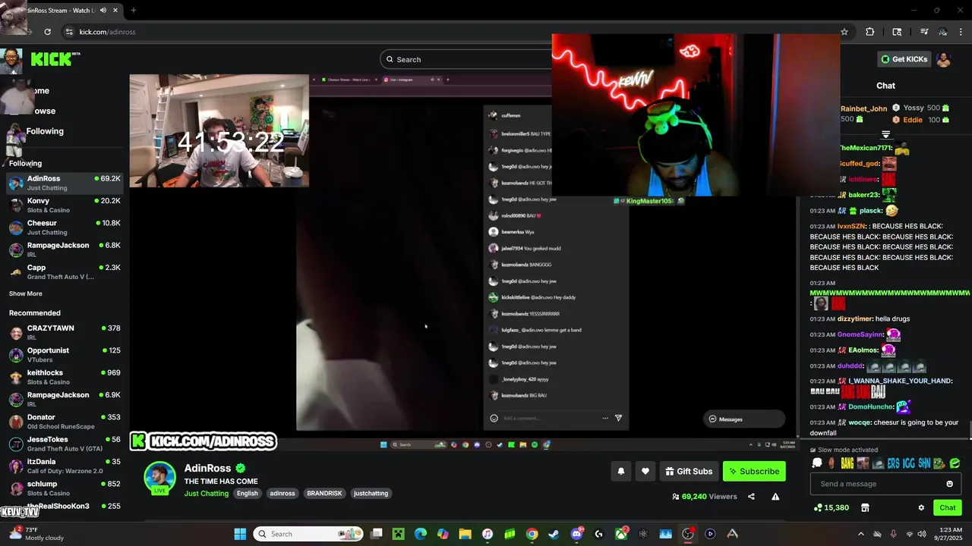The height and width of the screenshot is (546, 972).
Task: Open profile avatar menu beside Get KICKs
Action: 943,60
